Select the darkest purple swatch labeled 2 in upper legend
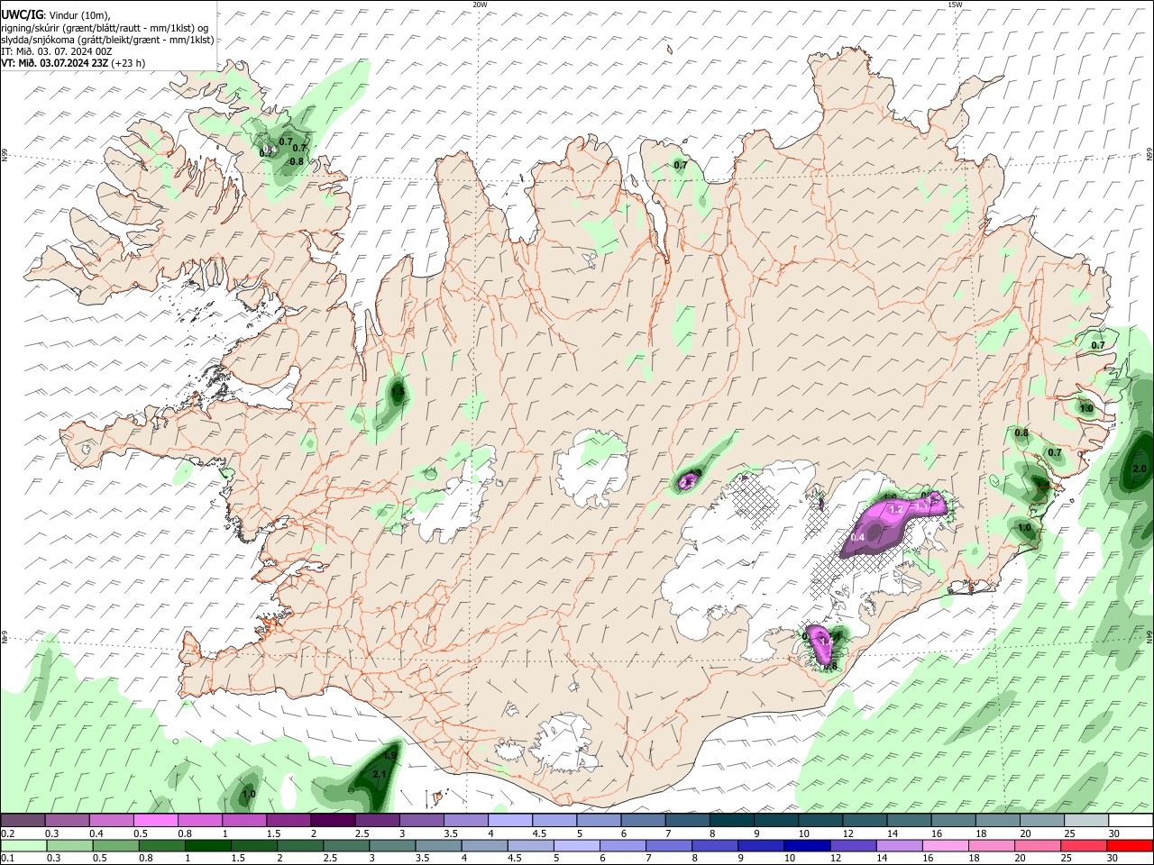Image resolution: width=1154 pixels, height=865 pixels. [332, 821]
